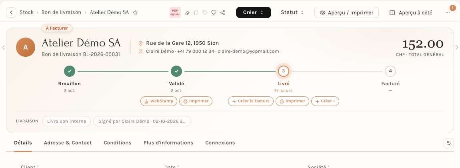Image resolution: width=460 pixels, height=168 pixels.
Task: Click the Livraison interne chip
Action: 66,121
